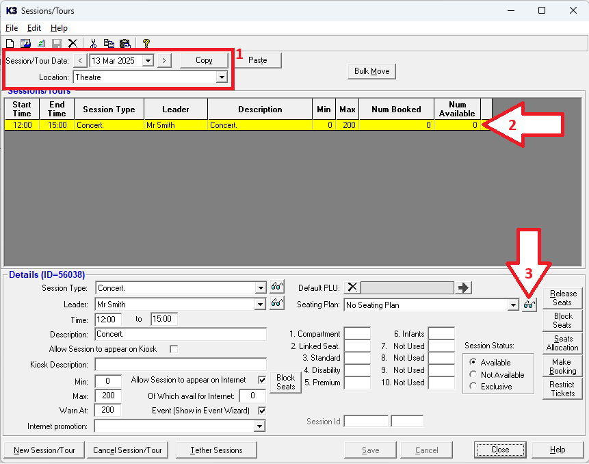This screenshot has height=464, width=589.
Task: Click the calendar toolbar icon
Action: [25, 44]
